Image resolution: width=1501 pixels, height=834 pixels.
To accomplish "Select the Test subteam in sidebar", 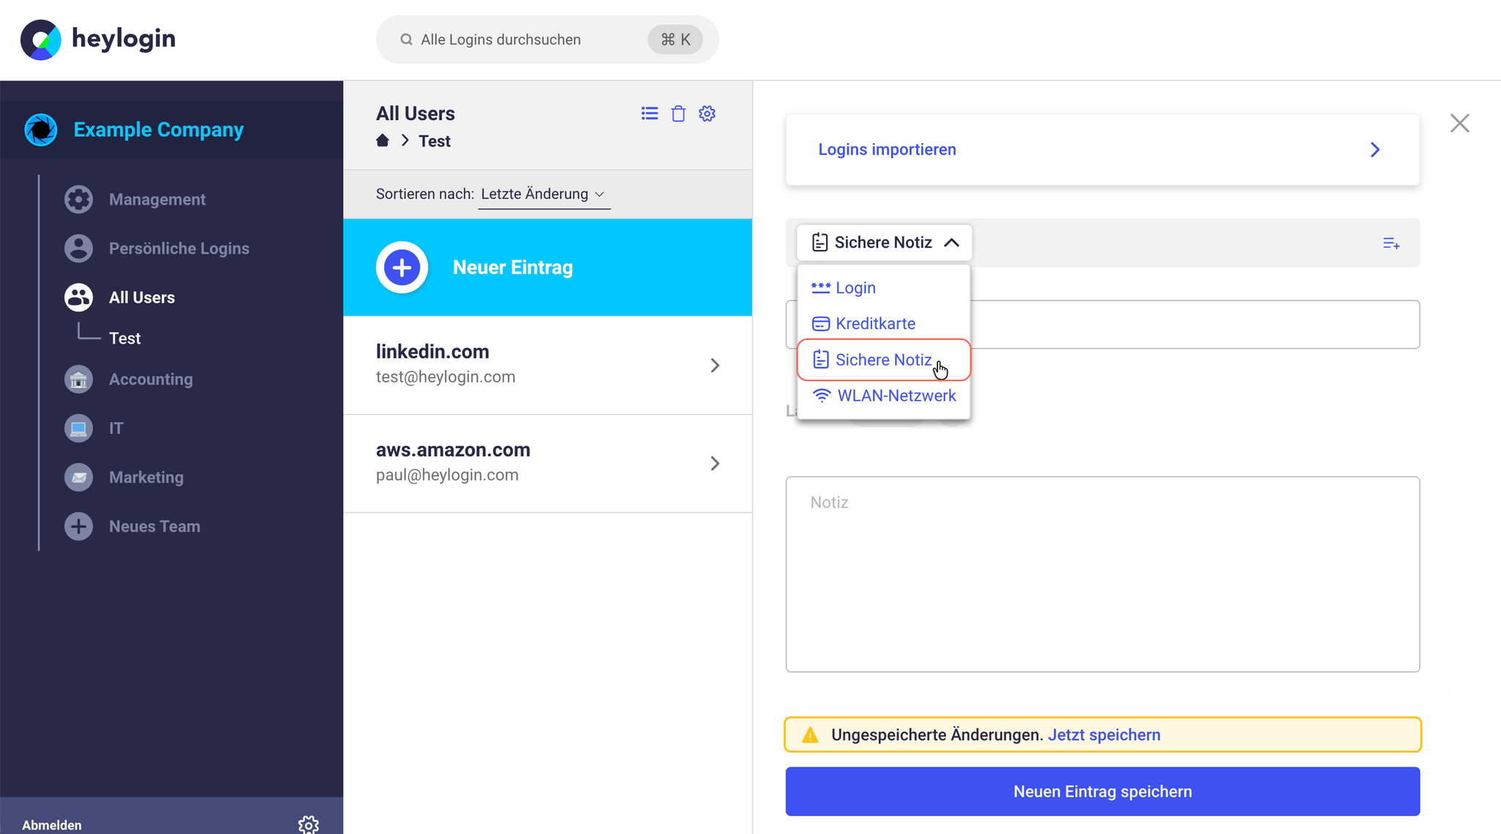I will click(x=125, y=339).
